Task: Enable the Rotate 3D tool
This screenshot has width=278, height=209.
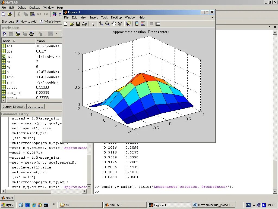Action: pos(120,24)
